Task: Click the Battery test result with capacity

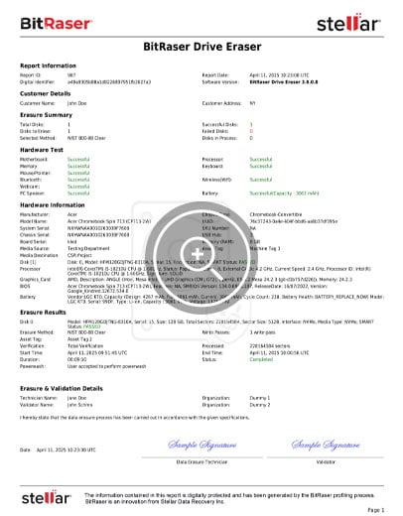Action: coord(284,193)
